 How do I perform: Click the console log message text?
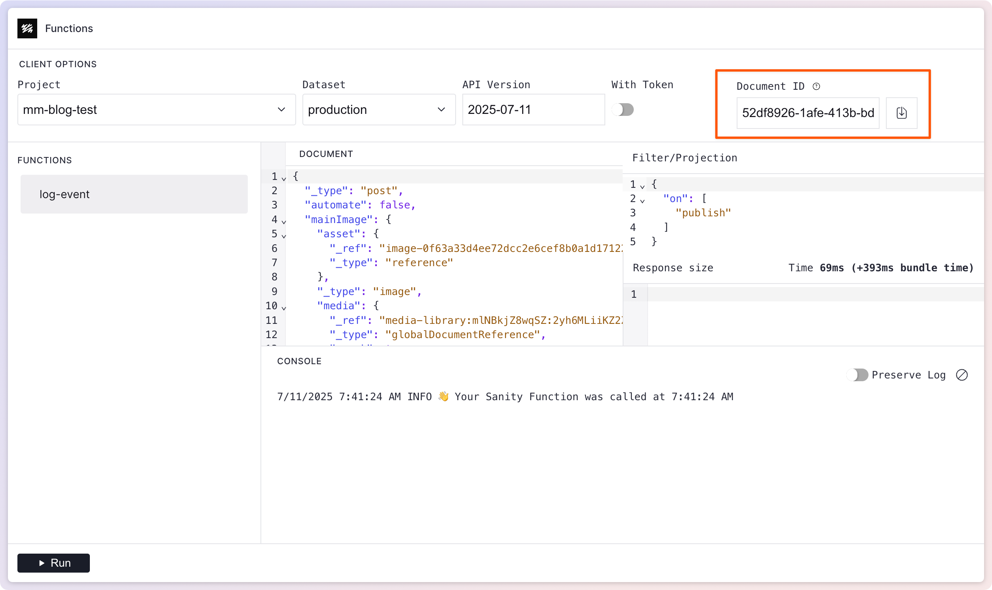tap(505, 396)
